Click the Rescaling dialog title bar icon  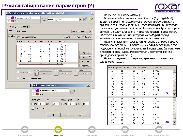click(x=7, y=13)
